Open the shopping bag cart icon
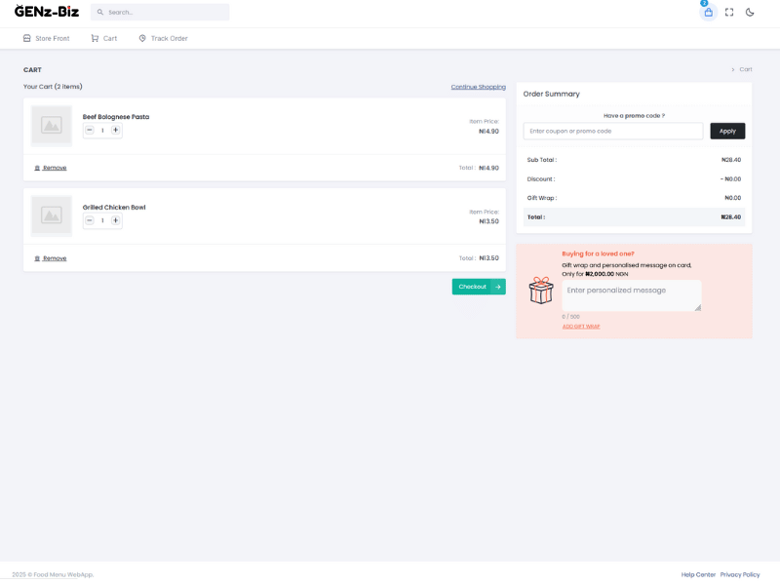Screen dimensions: 780x585 point(708,13)
